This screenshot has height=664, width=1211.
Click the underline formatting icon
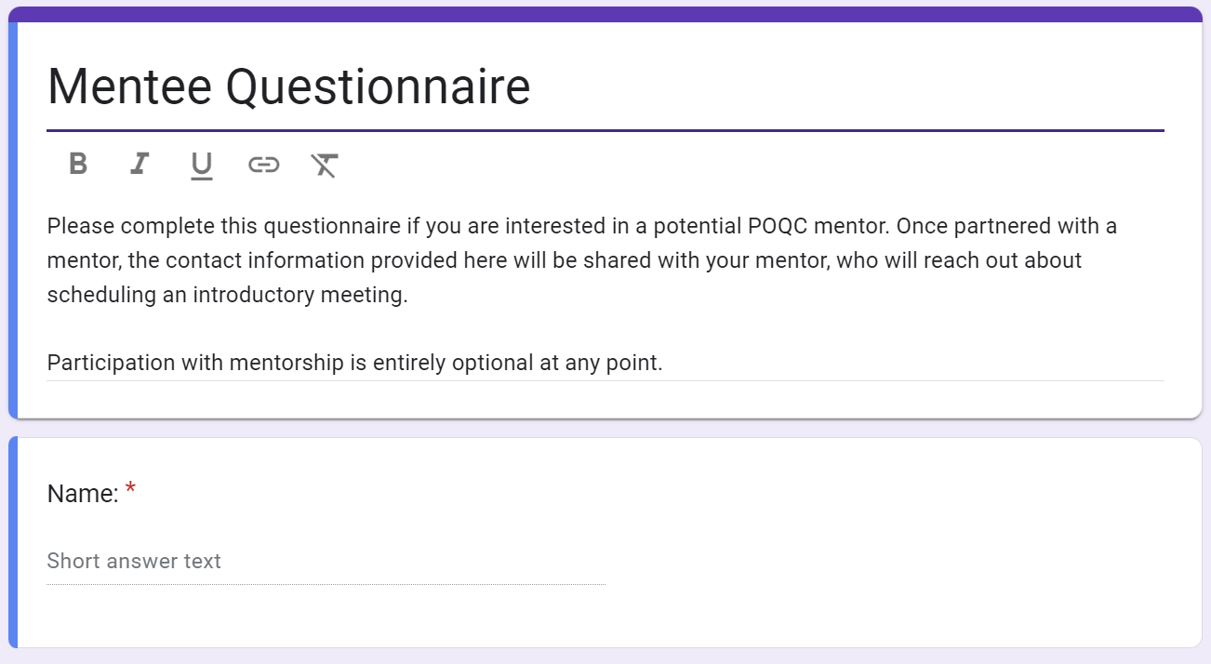(x=201, y=166)
